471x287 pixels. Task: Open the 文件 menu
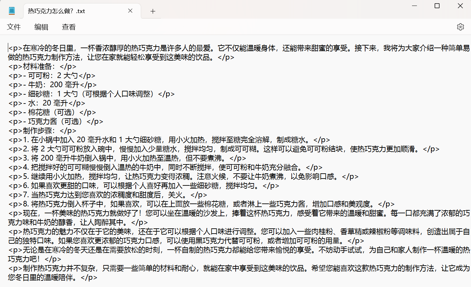pyautogui.click(x=14, y=27)
